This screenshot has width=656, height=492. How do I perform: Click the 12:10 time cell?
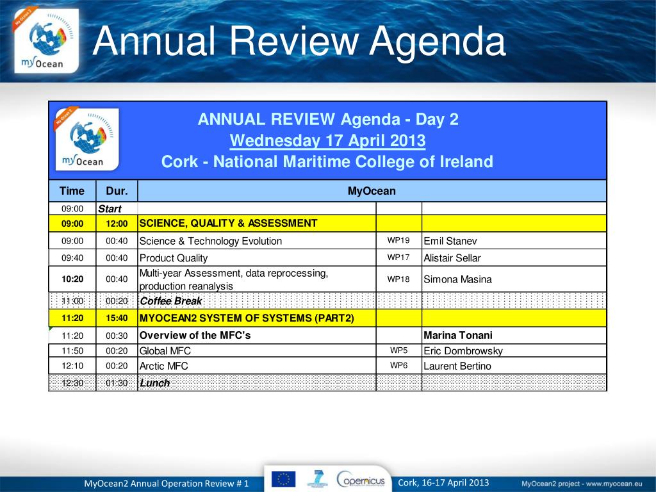click(72, 366)
